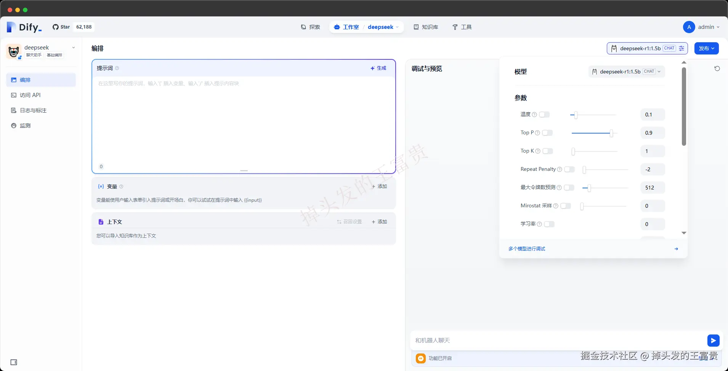Open the deepseek app switcher in top navigation
Screen dimensions: 728x371
click(x=383, y=27)
